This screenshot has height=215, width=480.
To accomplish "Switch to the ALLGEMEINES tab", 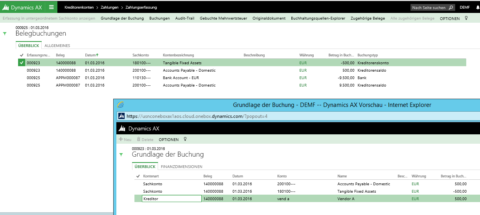I will pyautogui.click(x=57, y=46).
